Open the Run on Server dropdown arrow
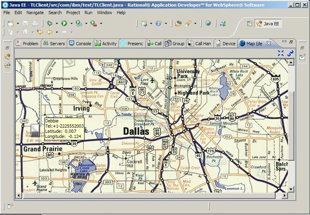The image size is (310, 215). (86, 24)
